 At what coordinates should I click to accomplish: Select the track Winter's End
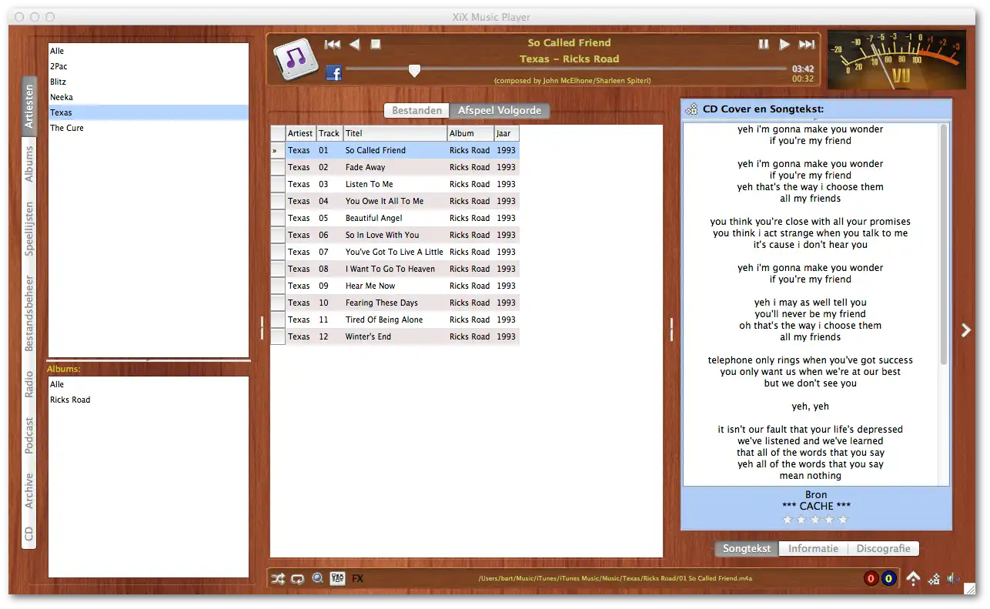395,336
